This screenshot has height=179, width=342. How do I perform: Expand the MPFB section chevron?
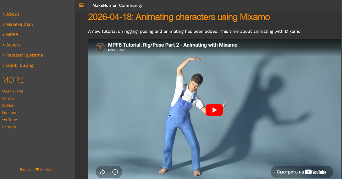(x=4, y=35)
